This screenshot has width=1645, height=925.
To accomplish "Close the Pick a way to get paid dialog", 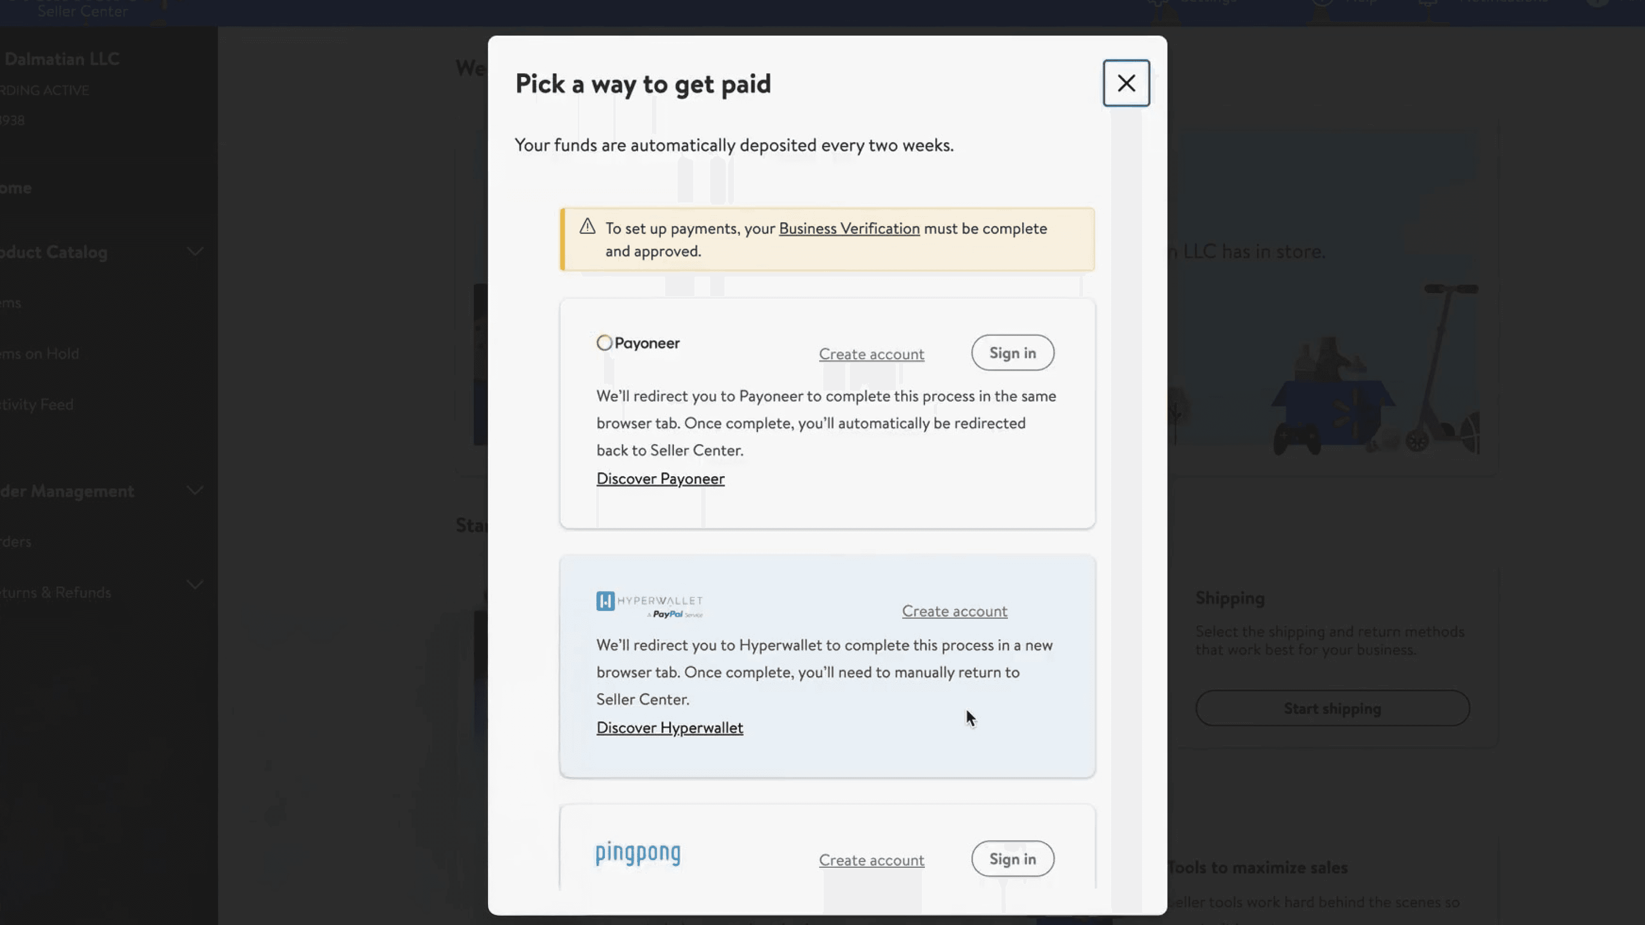I will [1126, 83].
